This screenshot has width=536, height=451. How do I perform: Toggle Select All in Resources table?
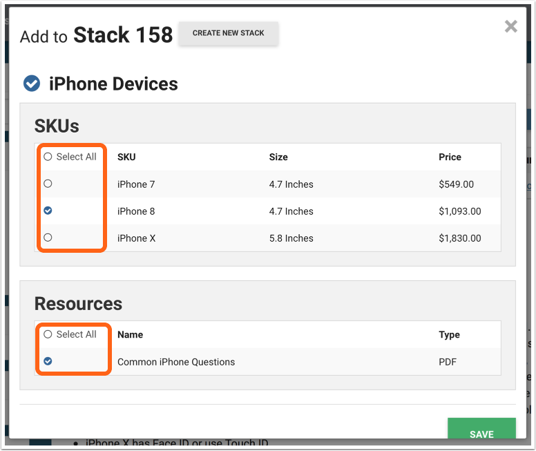[x=48, y=334]
